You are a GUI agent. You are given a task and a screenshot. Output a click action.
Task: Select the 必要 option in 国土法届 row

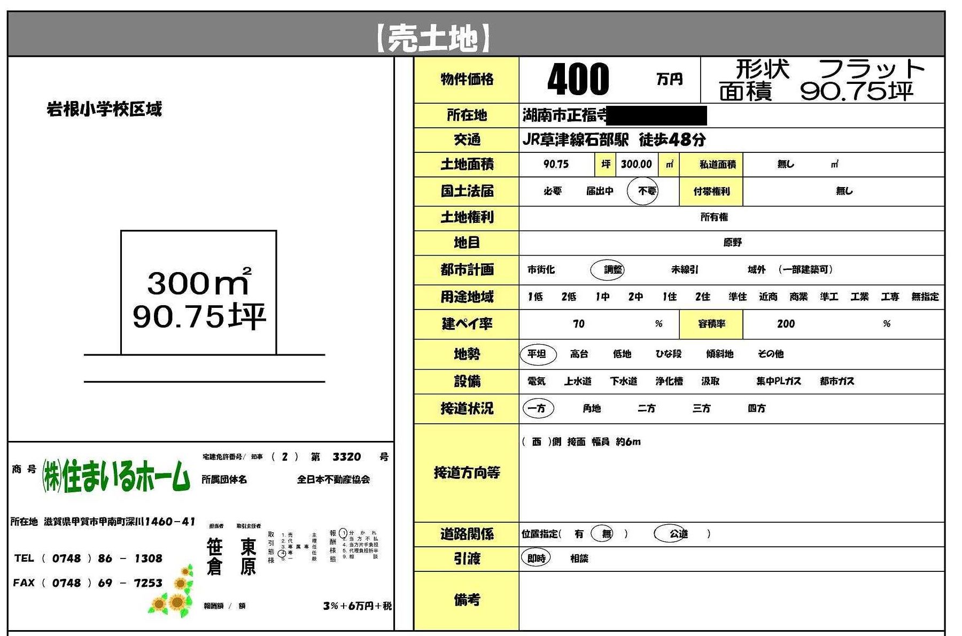click(x=553, y=191)
